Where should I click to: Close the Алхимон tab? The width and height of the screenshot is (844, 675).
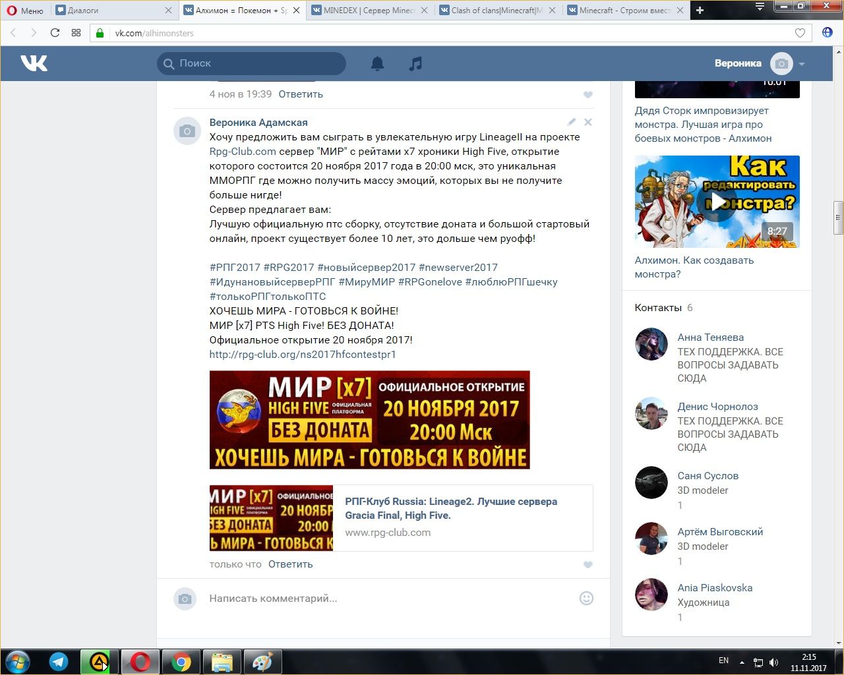(x=296, y=10)
